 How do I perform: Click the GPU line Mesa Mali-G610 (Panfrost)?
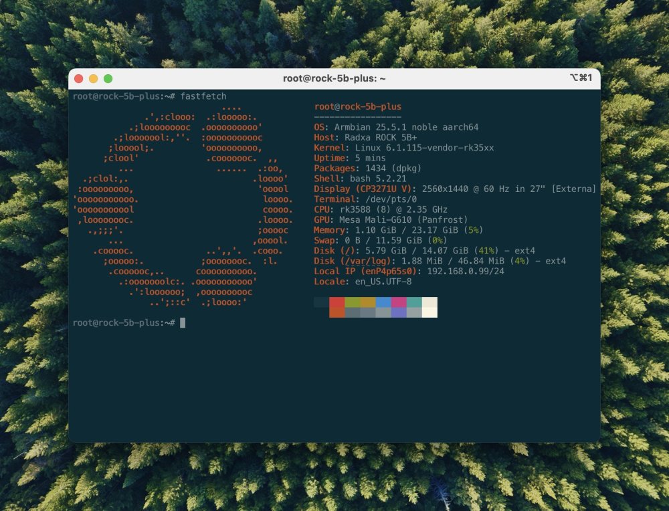tap(391, 219)
